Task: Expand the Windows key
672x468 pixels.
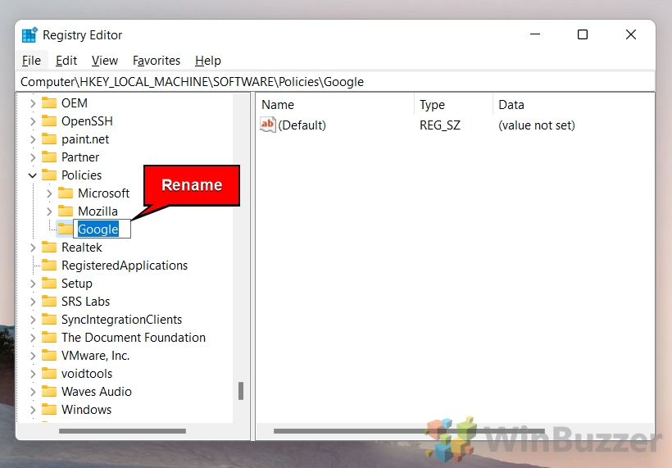Action: [33, 409]
